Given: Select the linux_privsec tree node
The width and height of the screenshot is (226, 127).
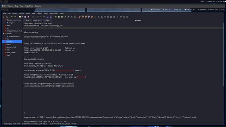Looking at the screenshot, I should (11, 53).
